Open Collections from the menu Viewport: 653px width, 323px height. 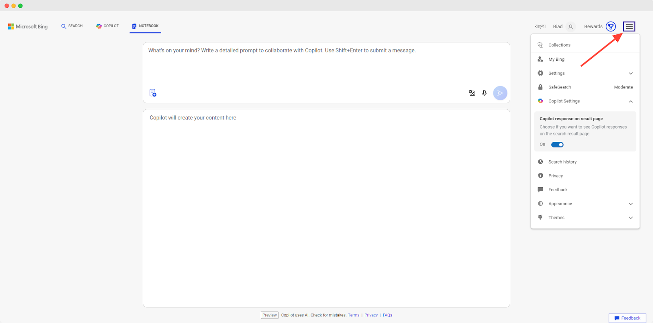[585, 45]
